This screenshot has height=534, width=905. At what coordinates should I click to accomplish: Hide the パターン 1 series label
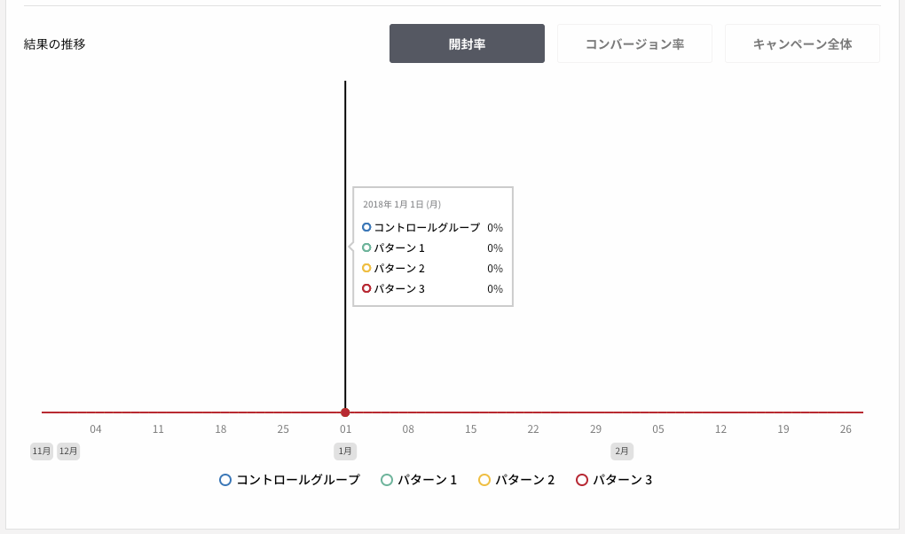click(427, 480)
